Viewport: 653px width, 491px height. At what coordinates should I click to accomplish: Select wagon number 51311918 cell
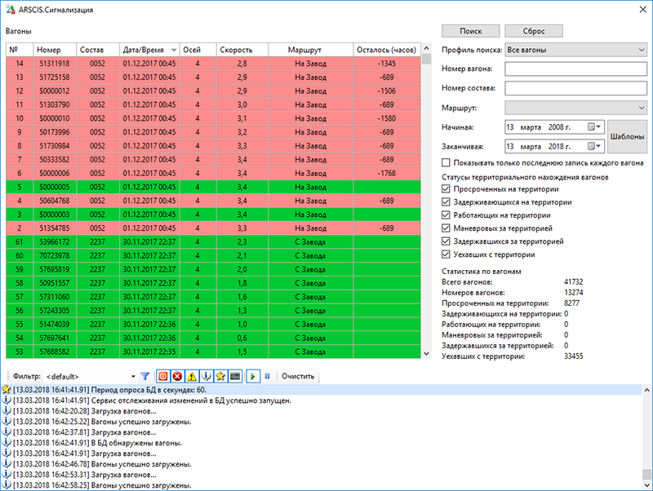click(55, 64)
